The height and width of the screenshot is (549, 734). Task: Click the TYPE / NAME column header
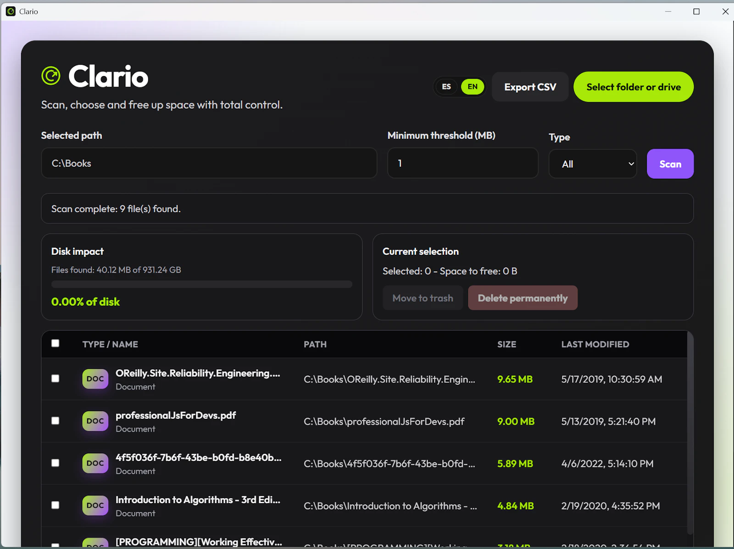point(110,344)
